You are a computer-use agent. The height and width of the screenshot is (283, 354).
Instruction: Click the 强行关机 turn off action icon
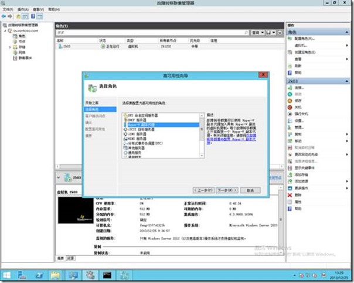(x=290, y=114)
